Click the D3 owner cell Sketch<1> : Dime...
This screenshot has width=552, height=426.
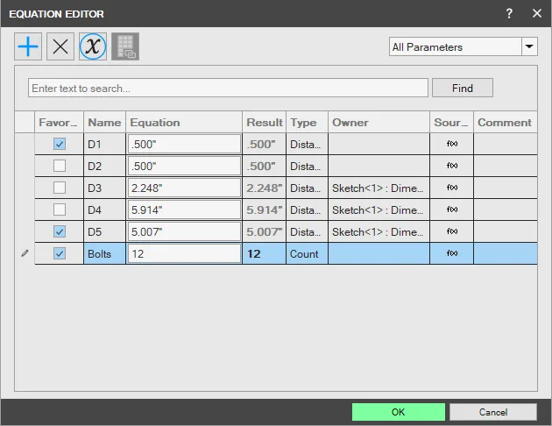click(379, 188)
